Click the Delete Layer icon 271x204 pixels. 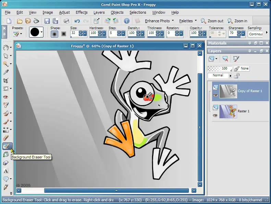click(x=225, y=59)
